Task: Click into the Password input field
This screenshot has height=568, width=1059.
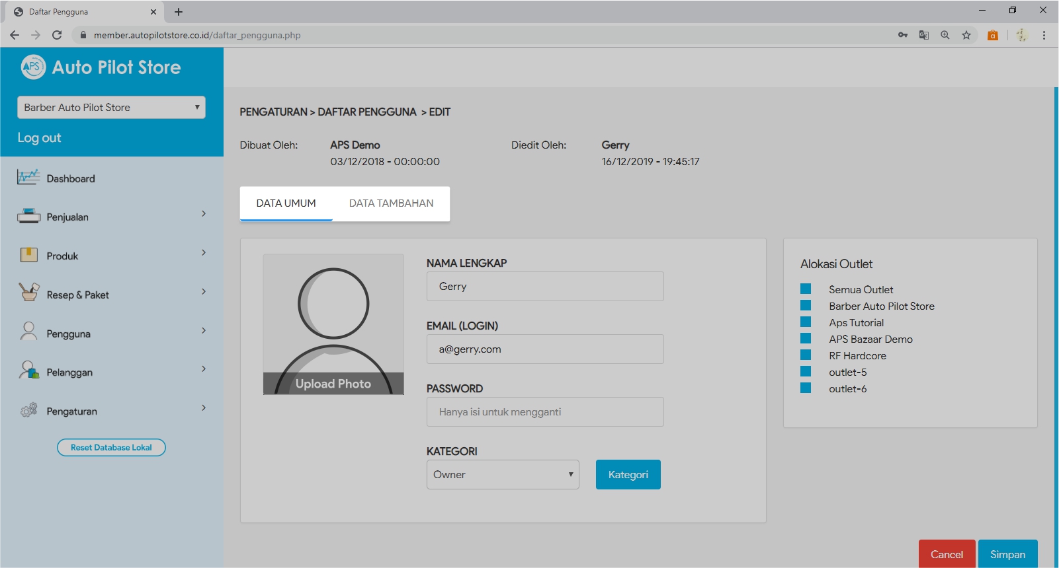Action: (545, 411)
